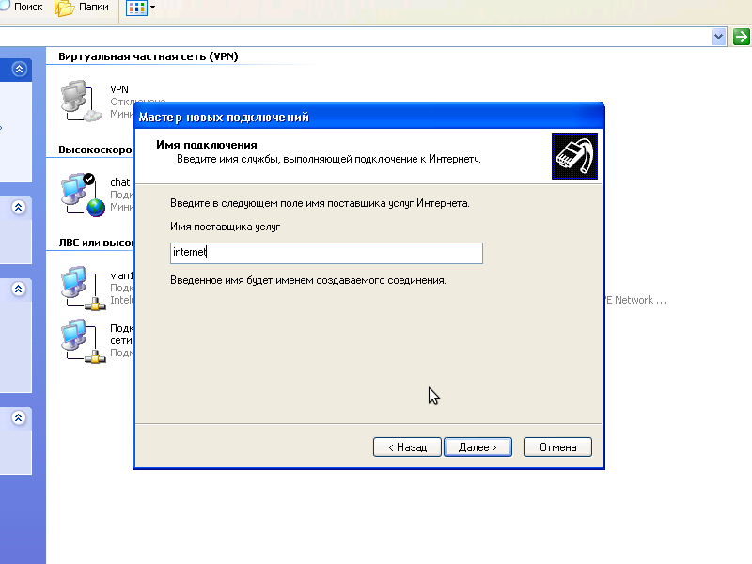This screenshot has width=752, height=564.
Task: Select the vlan network connection icon
Action: pyautogui.click(x=80, y=288)
